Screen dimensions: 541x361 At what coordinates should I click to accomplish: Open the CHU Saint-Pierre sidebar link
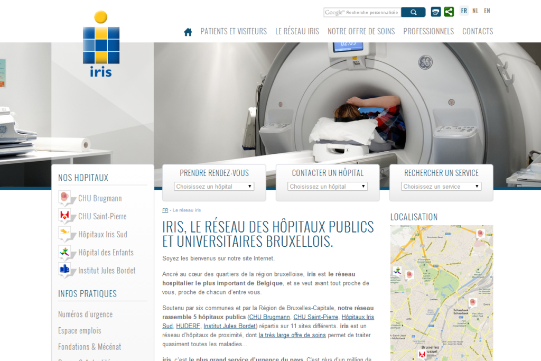coord(102,216)
